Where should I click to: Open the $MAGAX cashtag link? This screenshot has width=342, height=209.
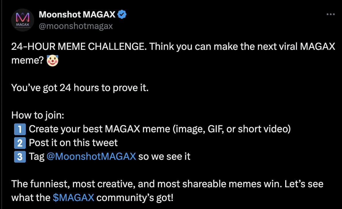[73, 198]
